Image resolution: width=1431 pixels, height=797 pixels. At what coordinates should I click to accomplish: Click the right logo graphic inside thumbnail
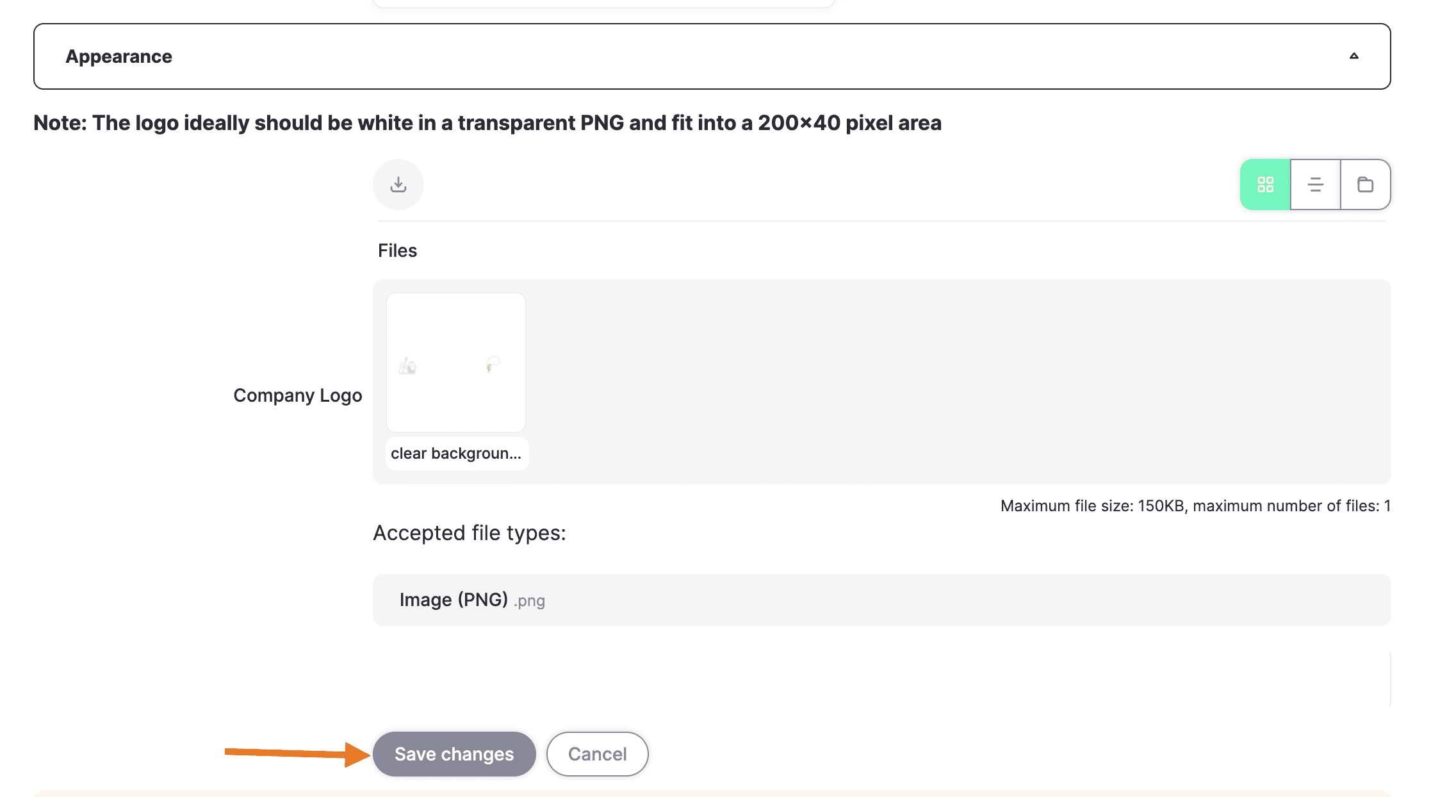(493, 363)
